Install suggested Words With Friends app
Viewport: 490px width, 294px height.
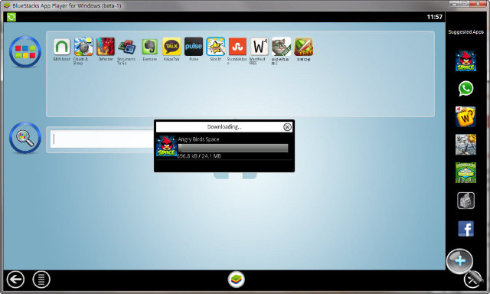465,116
